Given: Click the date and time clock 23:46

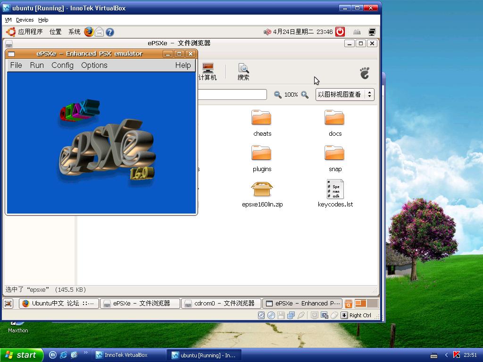Looking at the screenshot, I should pos(303,32).
